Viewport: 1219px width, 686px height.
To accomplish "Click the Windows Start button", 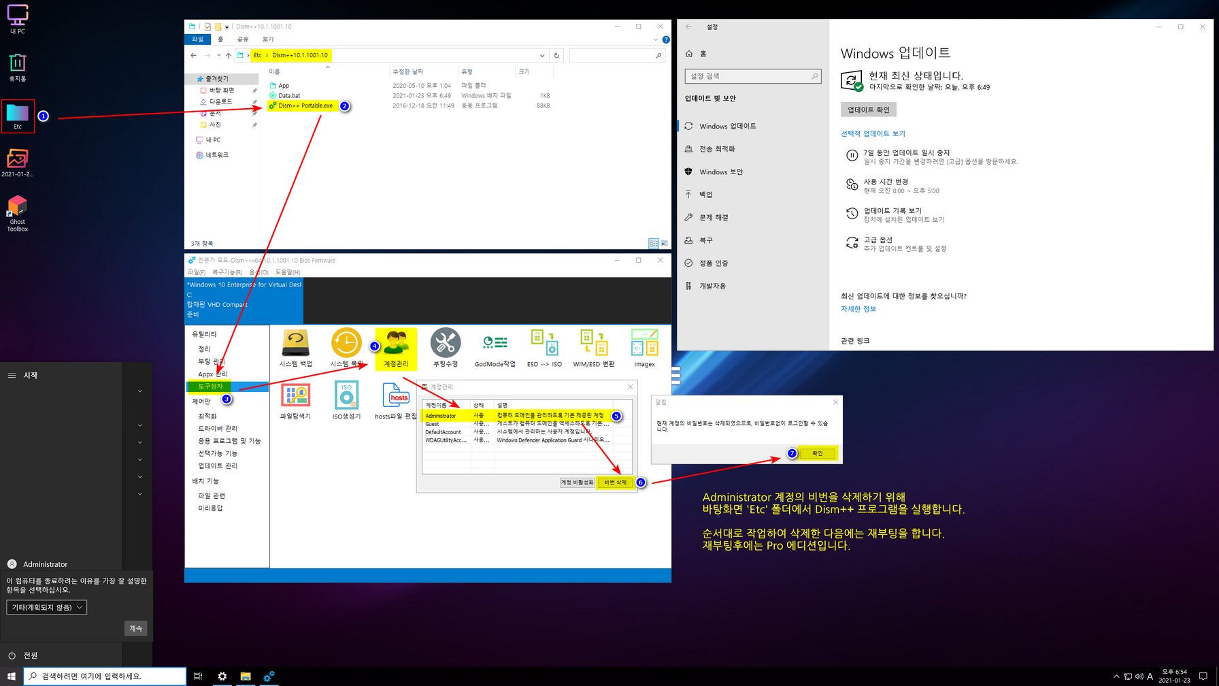I will coord(11,676).
